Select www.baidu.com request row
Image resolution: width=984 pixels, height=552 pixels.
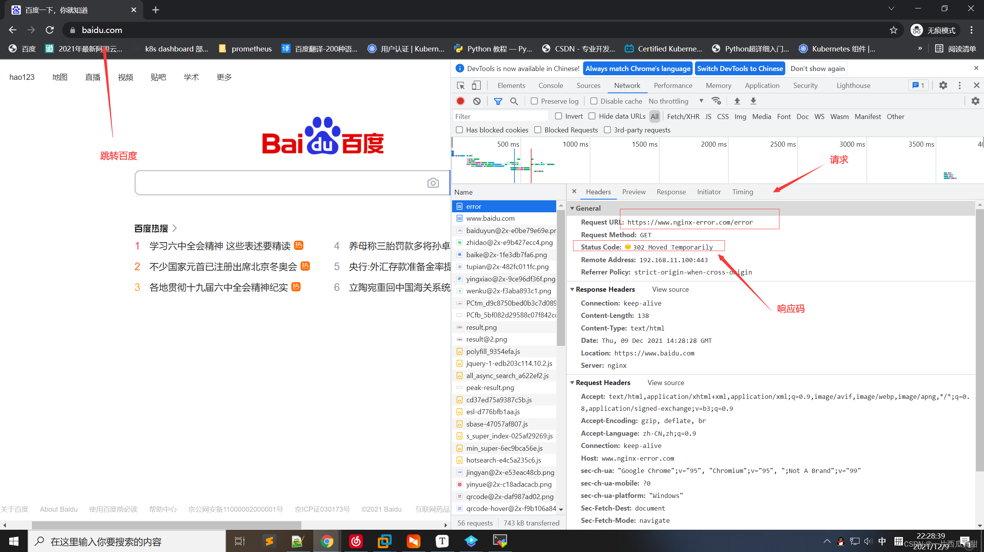tap(504, 218)
